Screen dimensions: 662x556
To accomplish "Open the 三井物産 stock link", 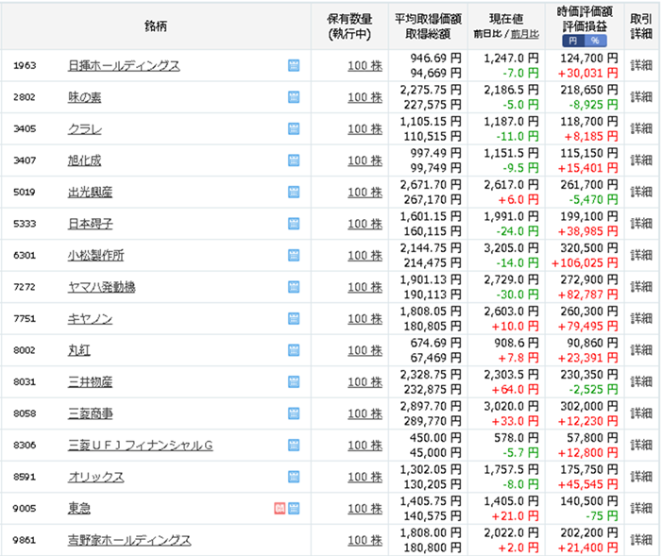I will coord(90,382).
